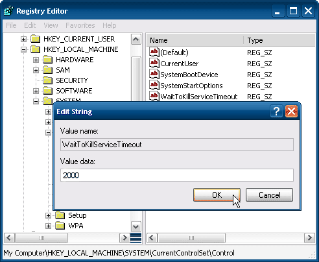The height and width of the screenshot is (262, 319).
Task: Click the SECURITY folder icon
Action: coord(47,80)
